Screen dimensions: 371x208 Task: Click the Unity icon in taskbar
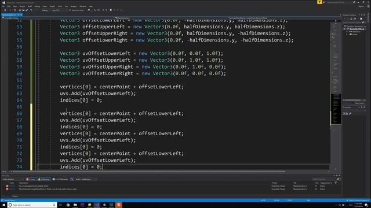104,205
